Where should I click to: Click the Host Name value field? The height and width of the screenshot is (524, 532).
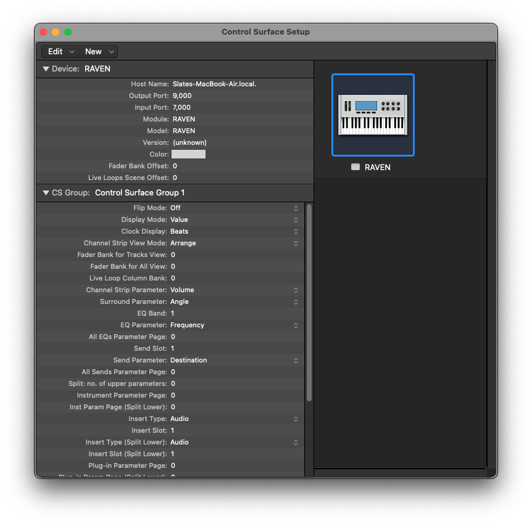[x=214, y=84]
